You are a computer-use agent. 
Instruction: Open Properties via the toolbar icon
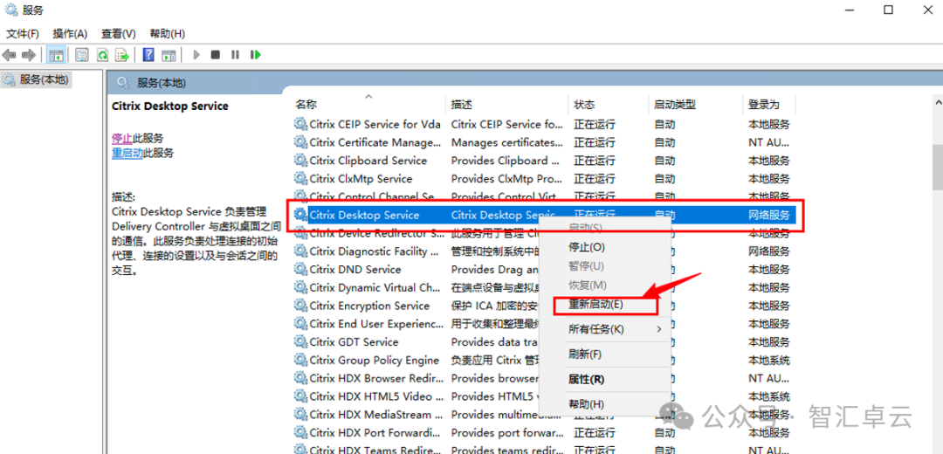[x=82, y=55]
